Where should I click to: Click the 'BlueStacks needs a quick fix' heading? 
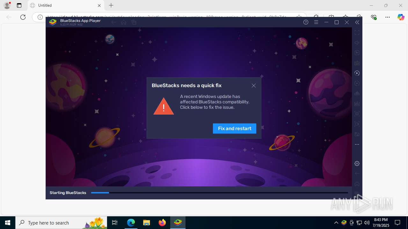pyautogui.click(x=186, y=86)
